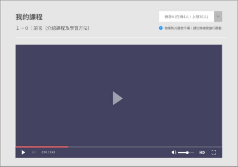Mute the video using the speaker icon
Viewport: 238px width, 167px height.
(x=174, y=152)
